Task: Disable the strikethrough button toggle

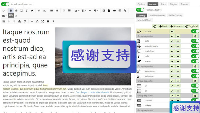Action: pyautogui.click(x=195, y=46)
